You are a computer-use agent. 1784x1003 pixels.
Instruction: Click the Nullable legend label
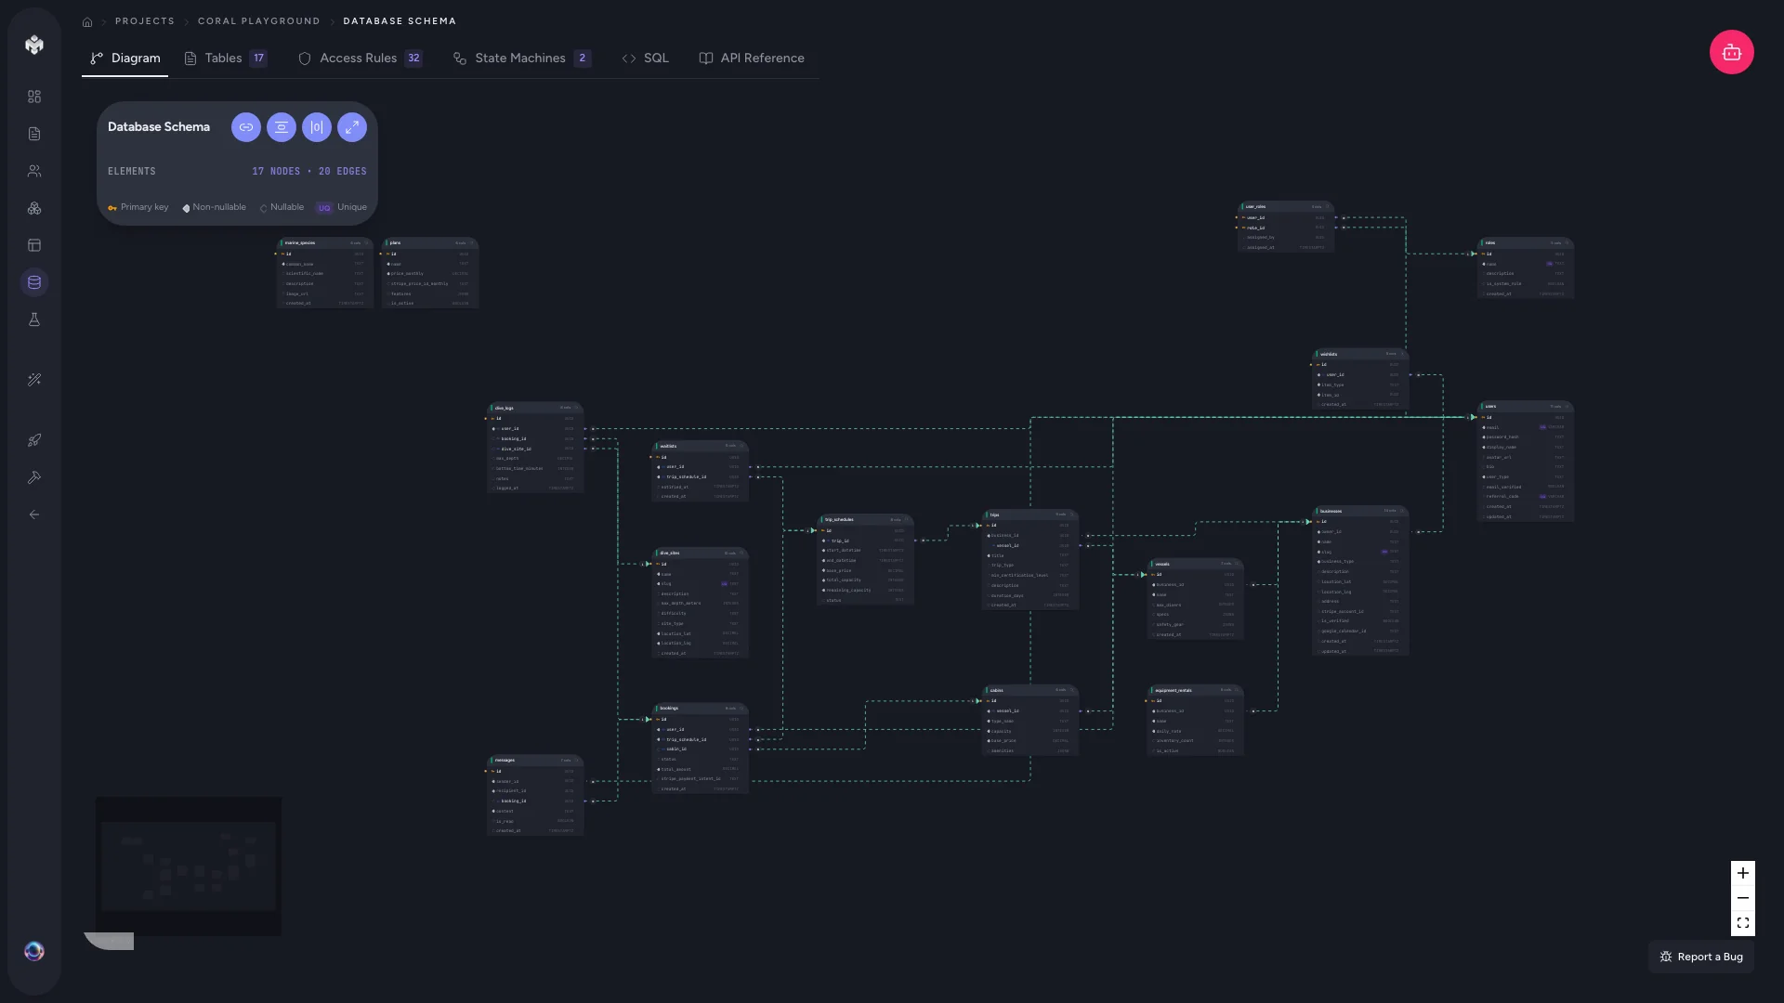[287, 207]
